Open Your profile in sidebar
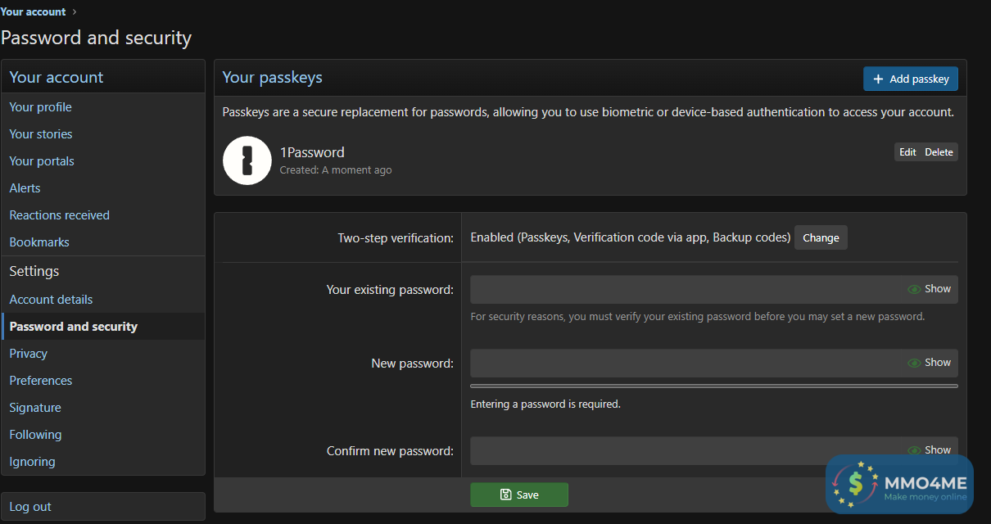Image resolution: width=991 pixels, height=524 pixels. 40,107
